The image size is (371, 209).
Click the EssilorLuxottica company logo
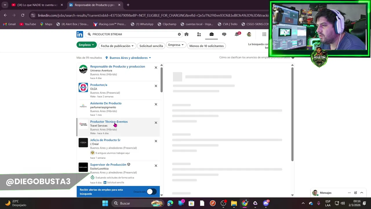point(83,167)
